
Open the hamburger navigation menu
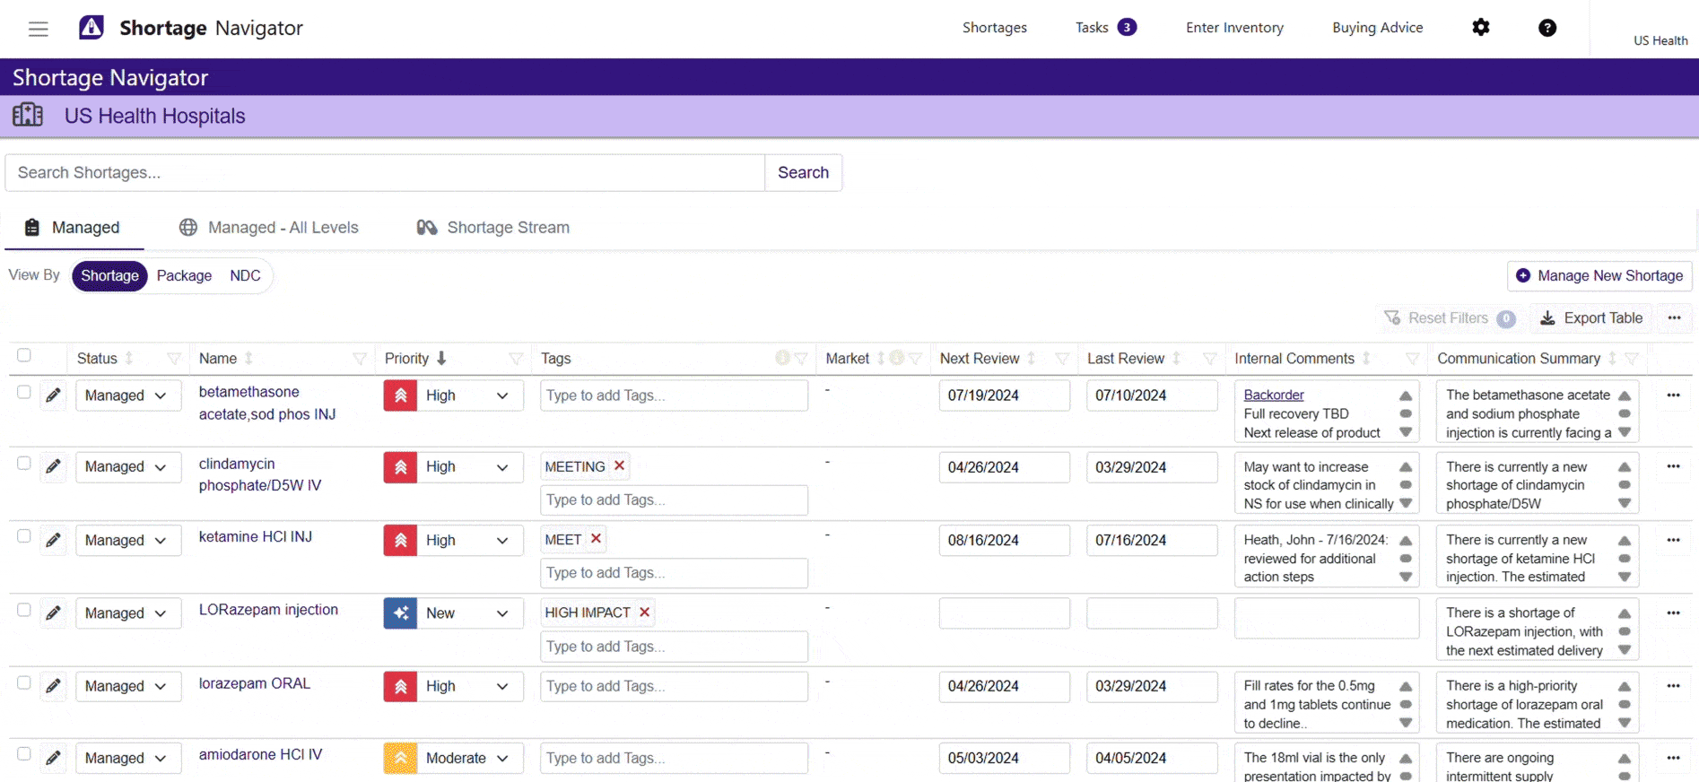point(38,29)
